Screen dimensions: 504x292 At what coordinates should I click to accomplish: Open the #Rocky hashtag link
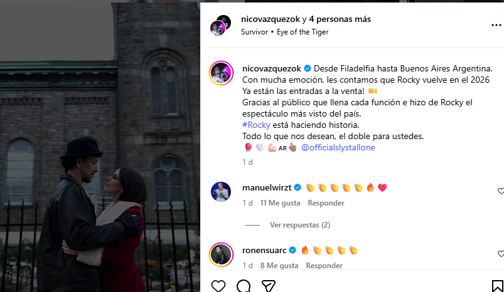pyautogui.click(x=256, y=125)
